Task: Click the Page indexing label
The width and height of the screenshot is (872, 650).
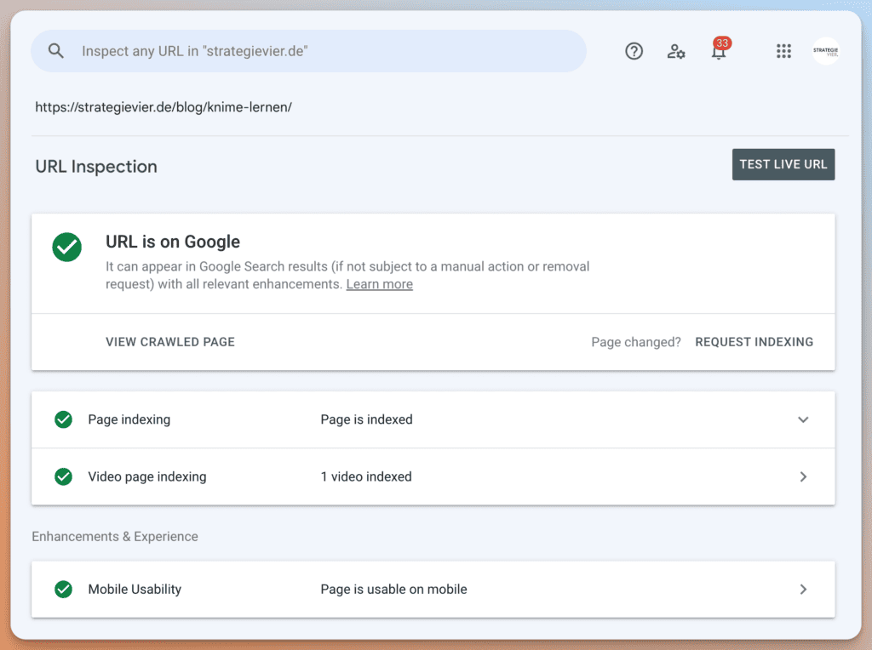Action: click(129, 419)
